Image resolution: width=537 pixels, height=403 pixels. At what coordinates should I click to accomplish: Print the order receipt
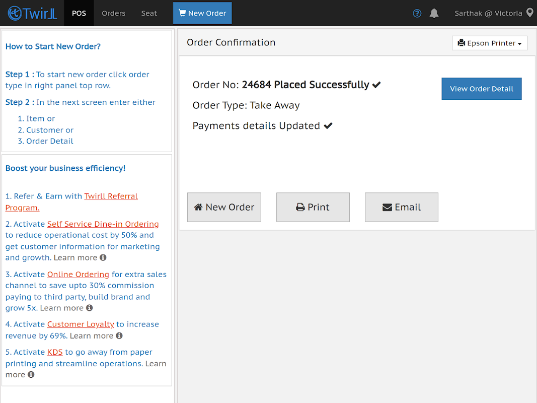[x=313, y=207]
